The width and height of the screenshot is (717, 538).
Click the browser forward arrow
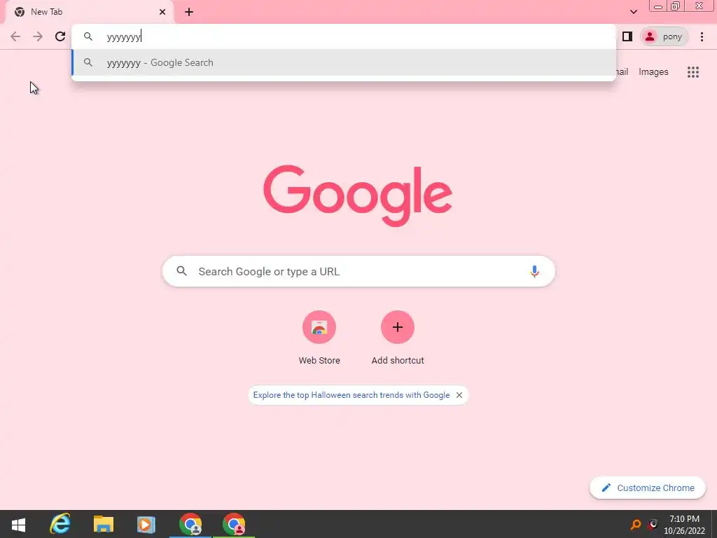[x=38, y=36]
